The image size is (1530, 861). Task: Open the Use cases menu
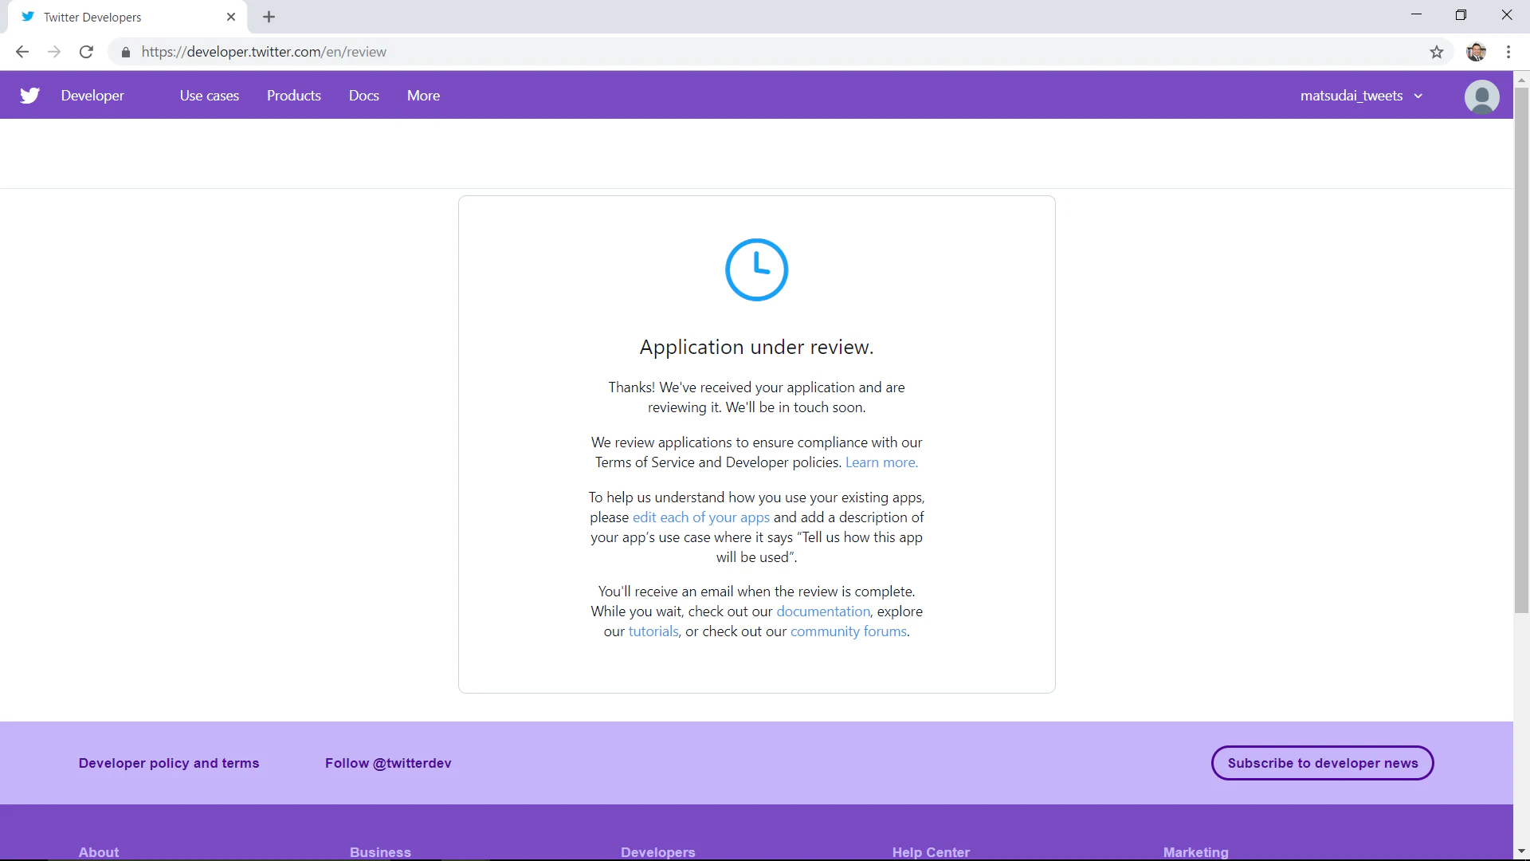210,96
